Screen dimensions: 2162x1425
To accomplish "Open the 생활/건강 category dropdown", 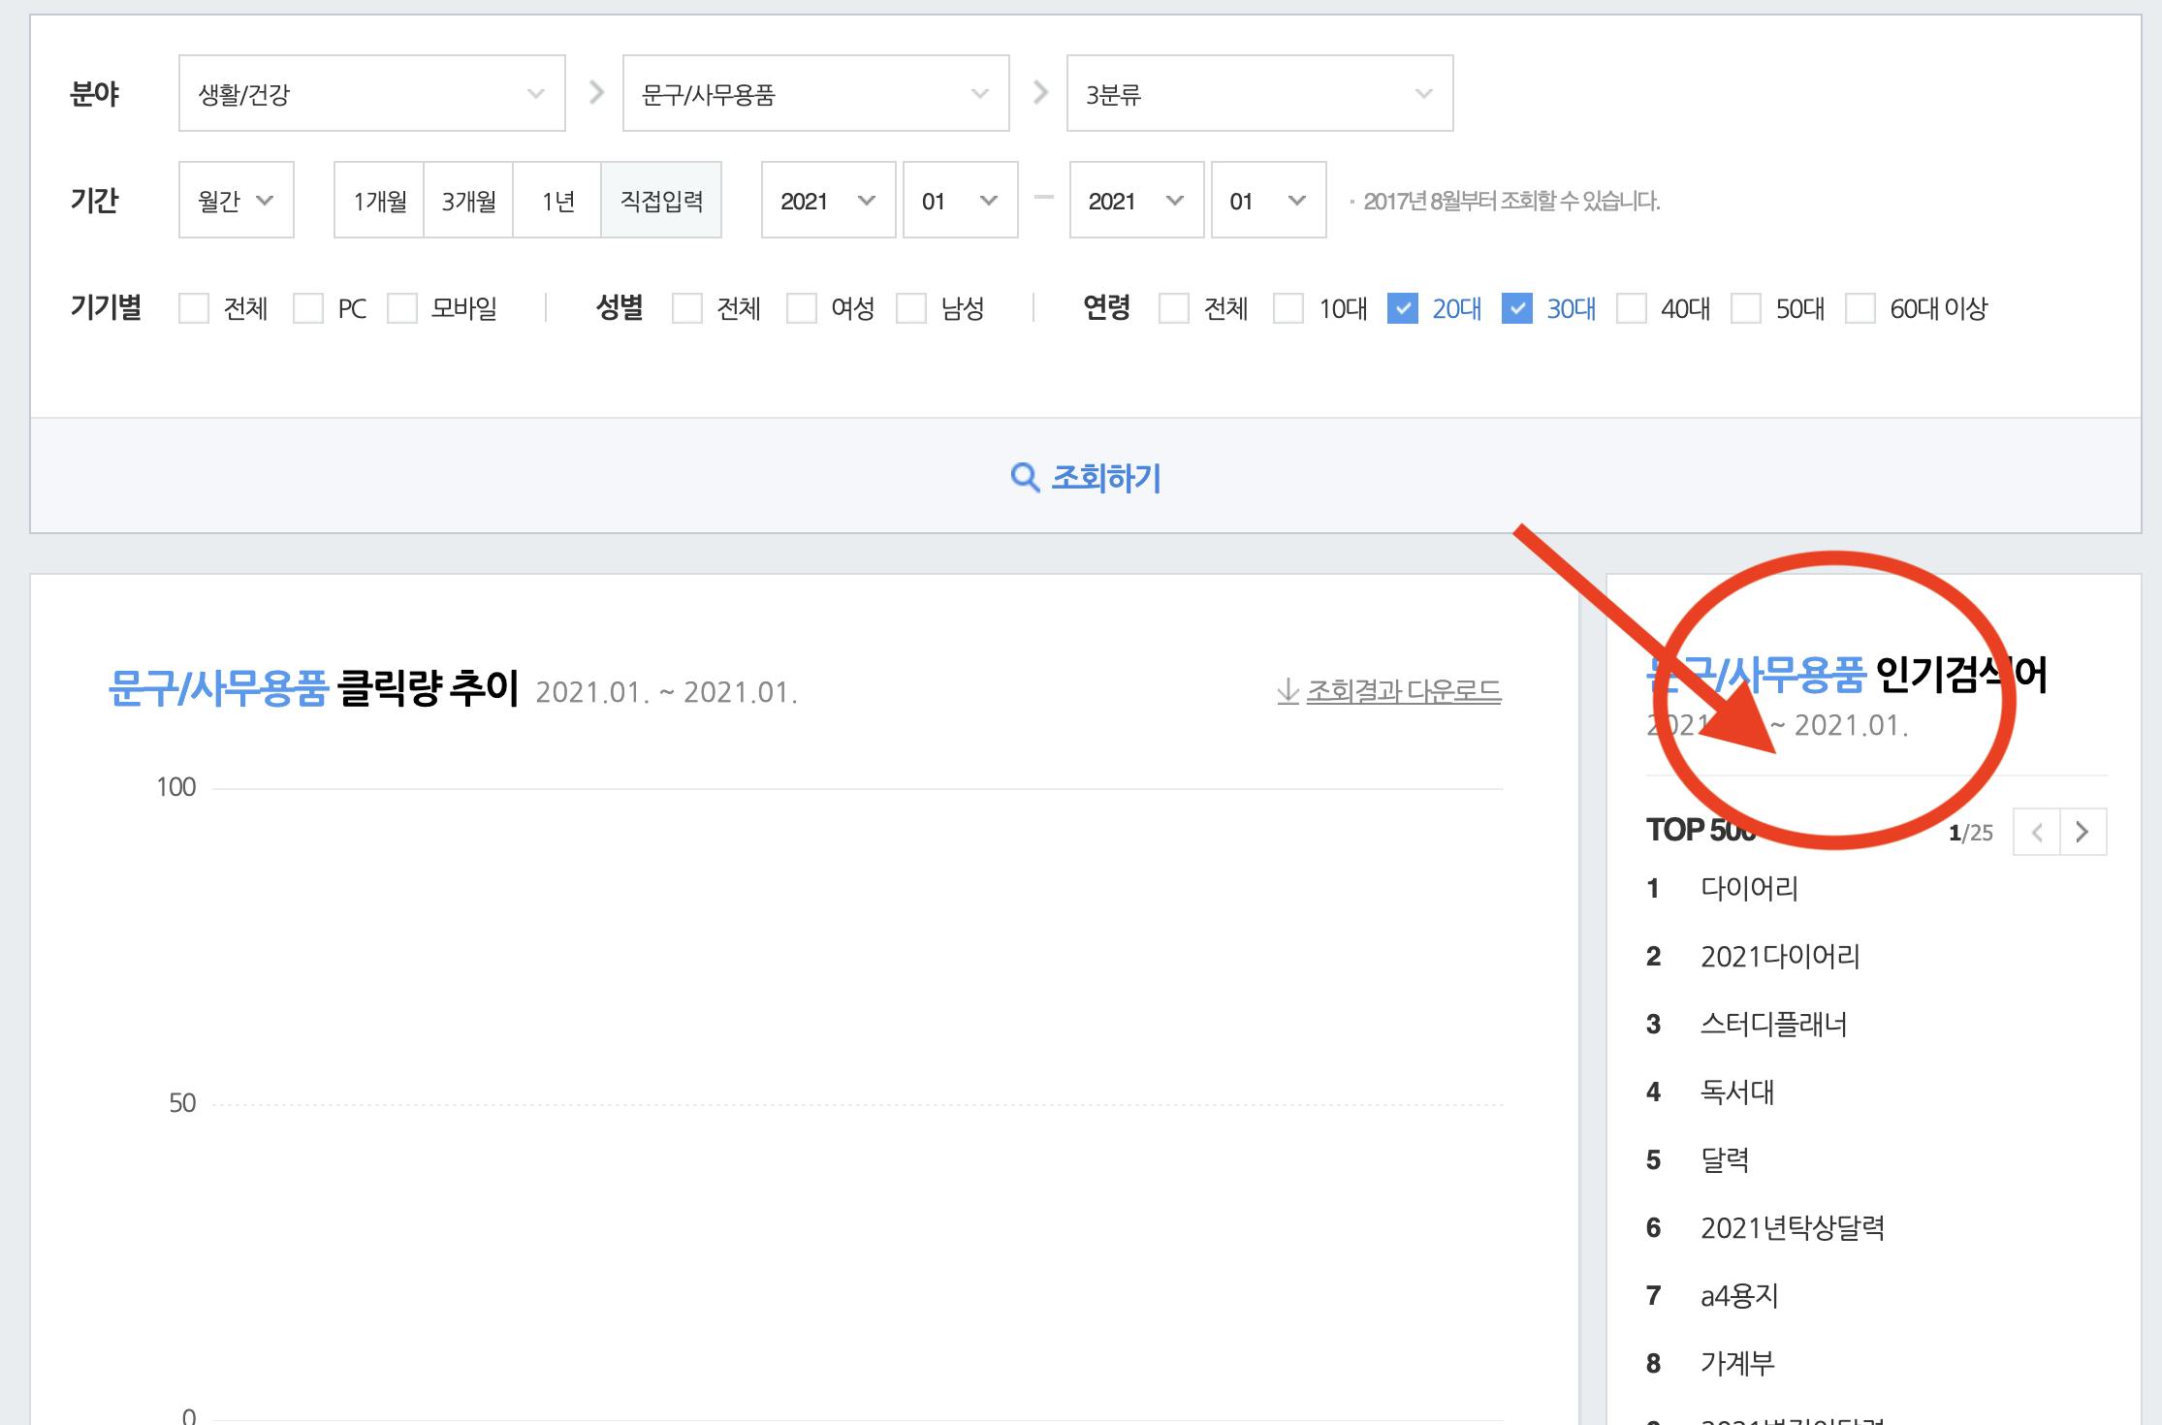I will pos(371,93).
